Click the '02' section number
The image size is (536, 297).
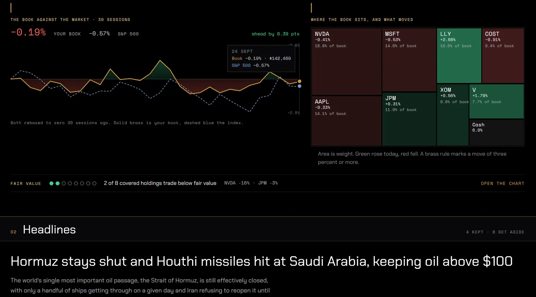(x=13, y=232)
